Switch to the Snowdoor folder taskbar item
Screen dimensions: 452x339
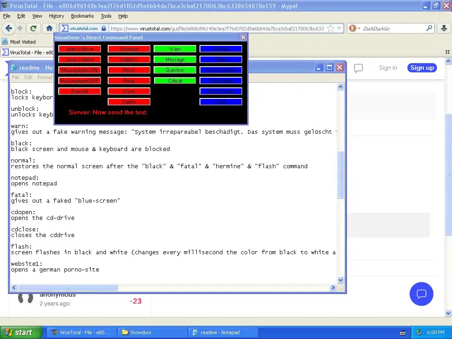(153, 332)
